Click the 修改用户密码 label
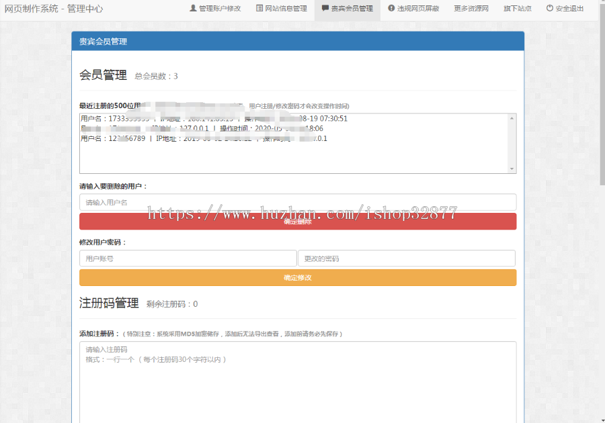 click(x=103, y=242)
